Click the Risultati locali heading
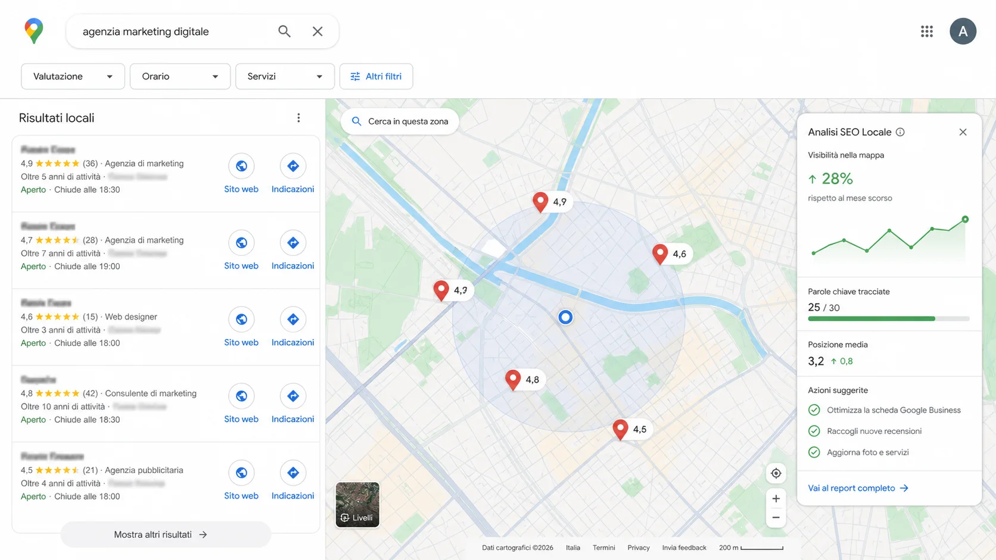This screenshot has width=996, height=560. 57,118
